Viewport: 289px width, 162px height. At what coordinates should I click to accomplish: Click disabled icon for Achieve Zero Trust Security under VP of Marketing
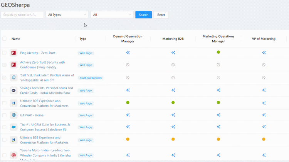(264, 64)
